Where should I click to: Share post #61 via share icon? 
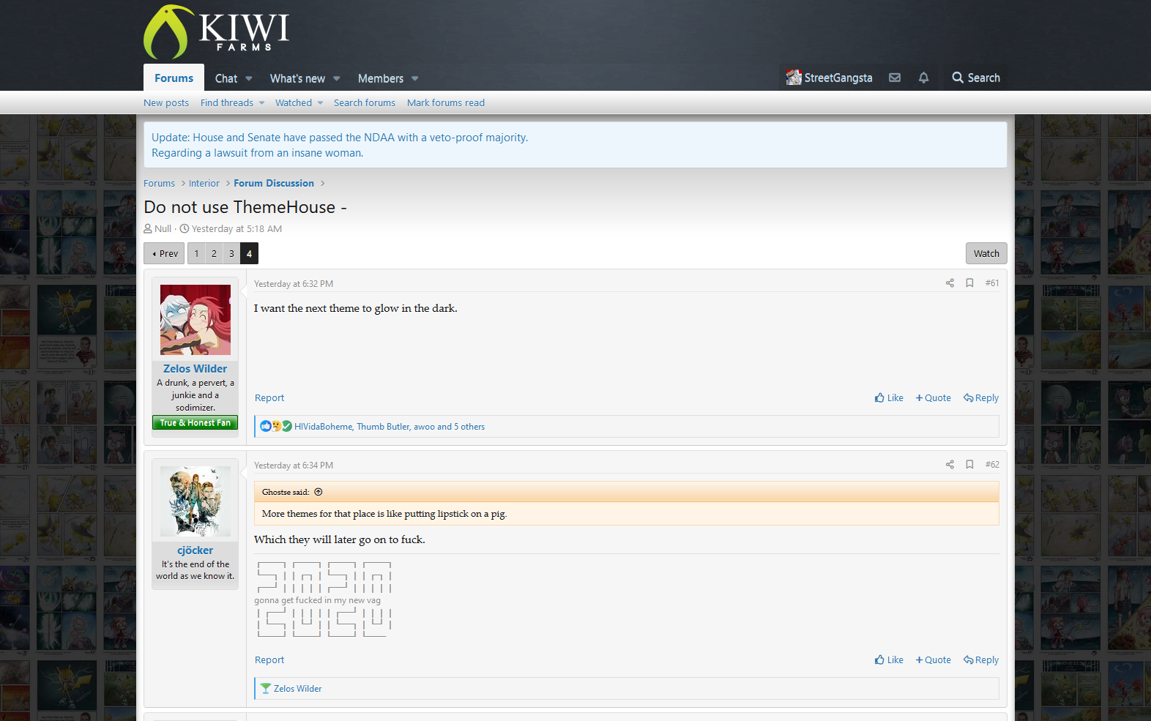(x=950, y=283)
